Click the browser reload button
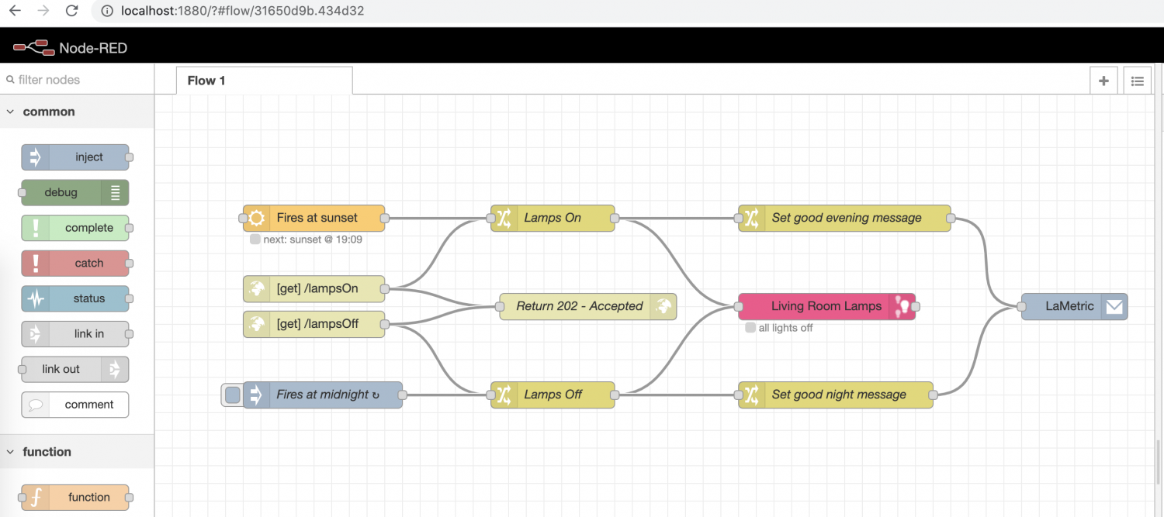 point(71,11)
